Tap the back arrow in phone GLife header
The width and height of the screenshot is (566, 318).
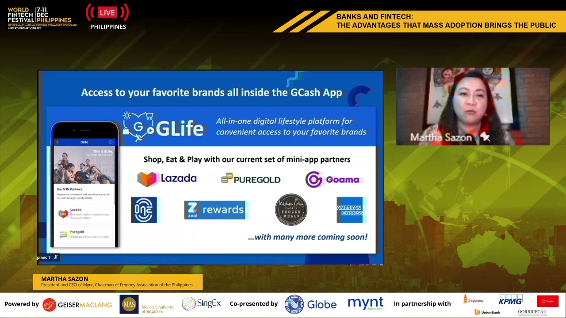click(x=57, y=142)
